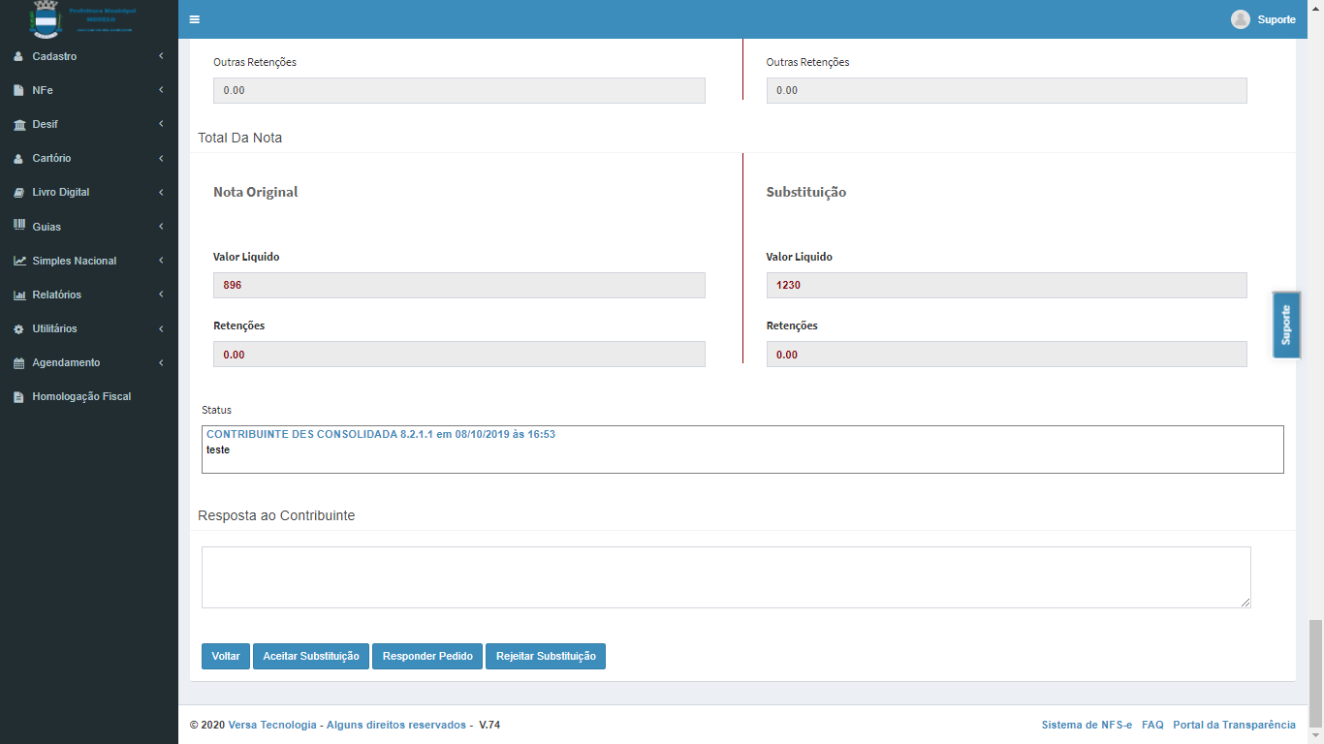Click the Guias barcode icon
The width and height of the screenshot is (1324, 744).
click(x=18, y=226)
